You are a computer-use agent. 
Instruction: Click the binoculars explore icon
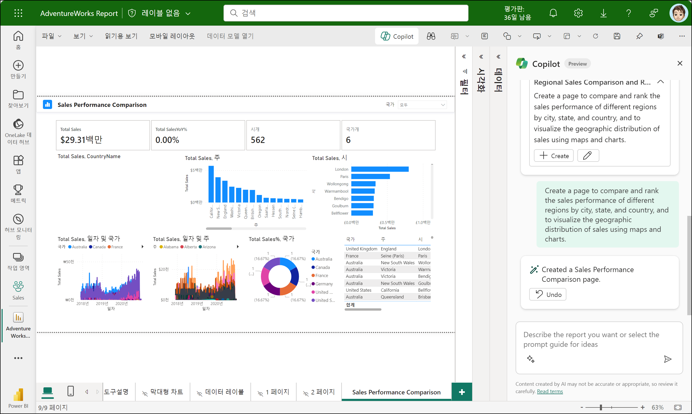(x=431, y=36)
